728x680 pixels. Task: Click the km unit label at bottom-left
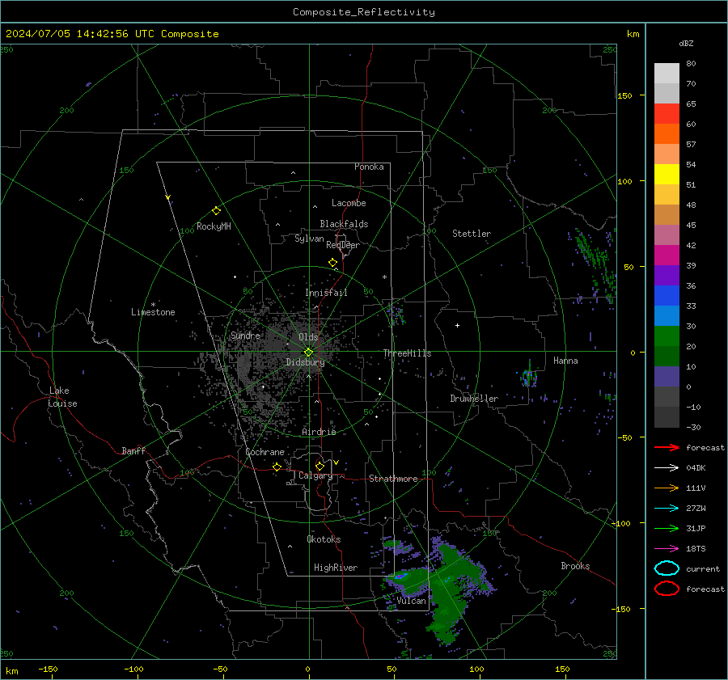coord(11,671)
